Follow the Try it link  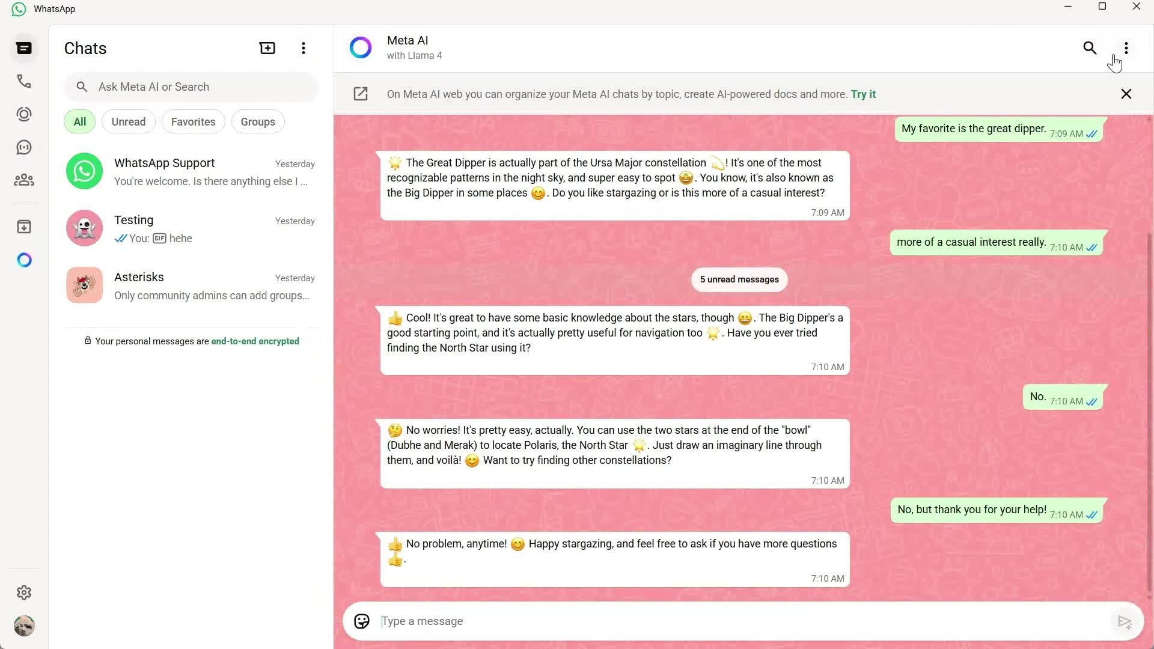coord(862,94)
